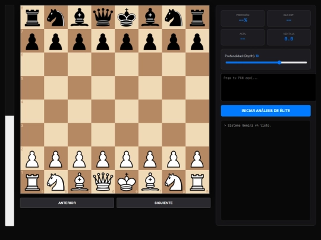Click the empty f3 square

click(150, 135)
